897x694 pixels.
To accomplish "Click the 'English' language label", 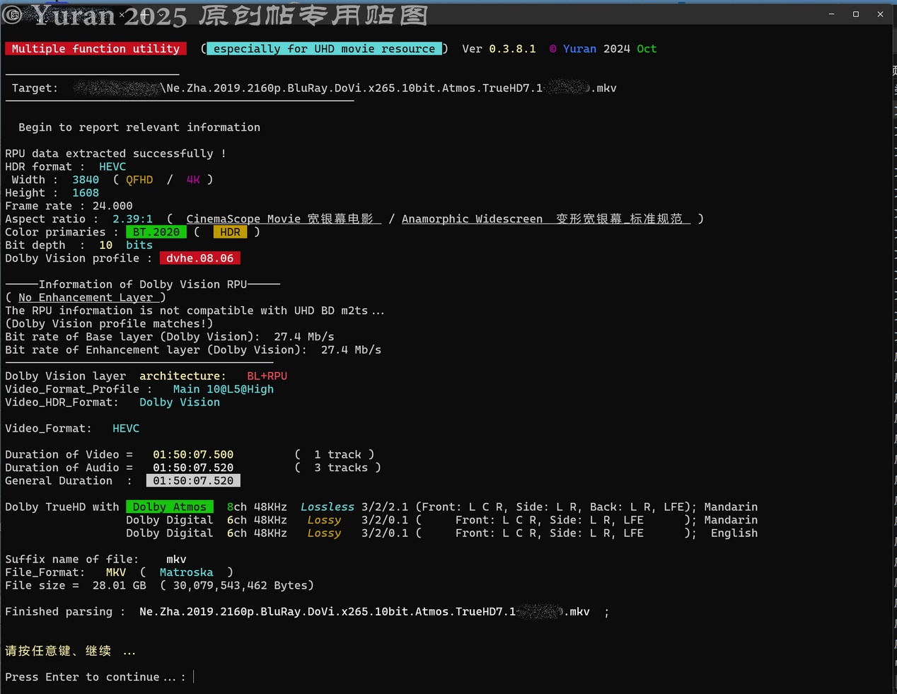I will coord(734,533).
